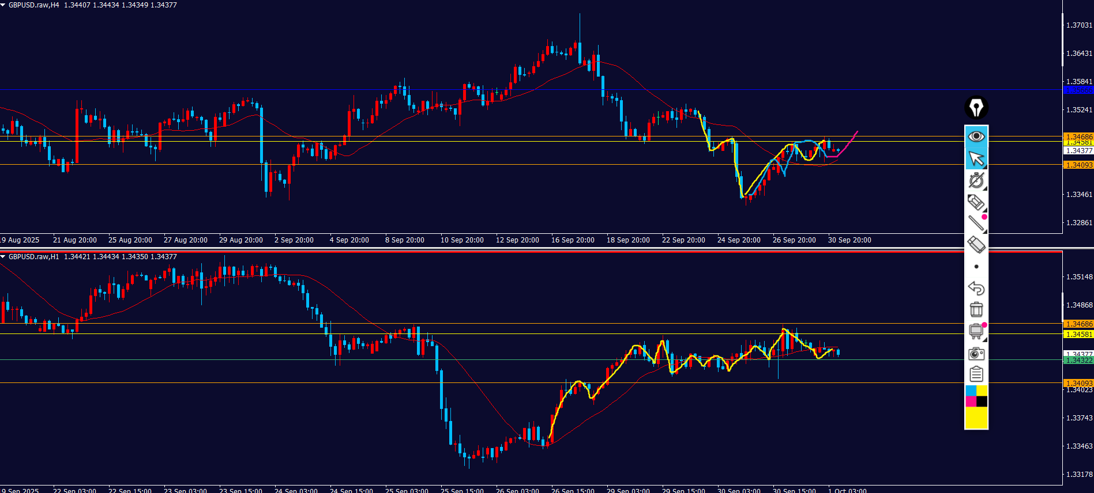Select the highlighter tool

click(x=976, y=202)
